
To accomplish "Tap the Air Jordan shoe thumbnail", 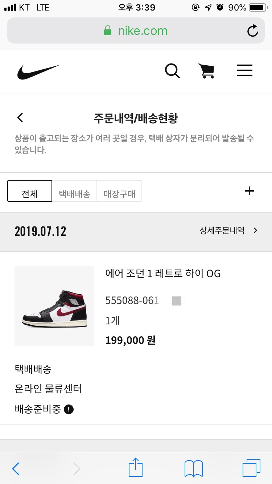I will click(54, 306).
